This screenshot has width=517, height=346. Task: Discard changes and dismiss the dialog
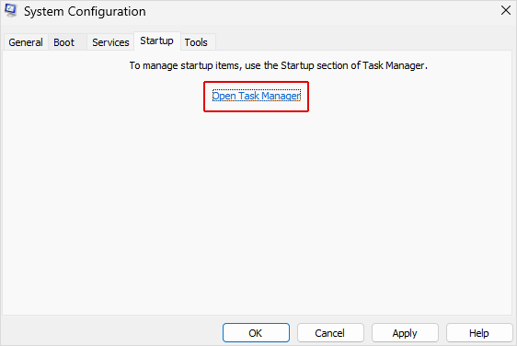coord(330,333)
